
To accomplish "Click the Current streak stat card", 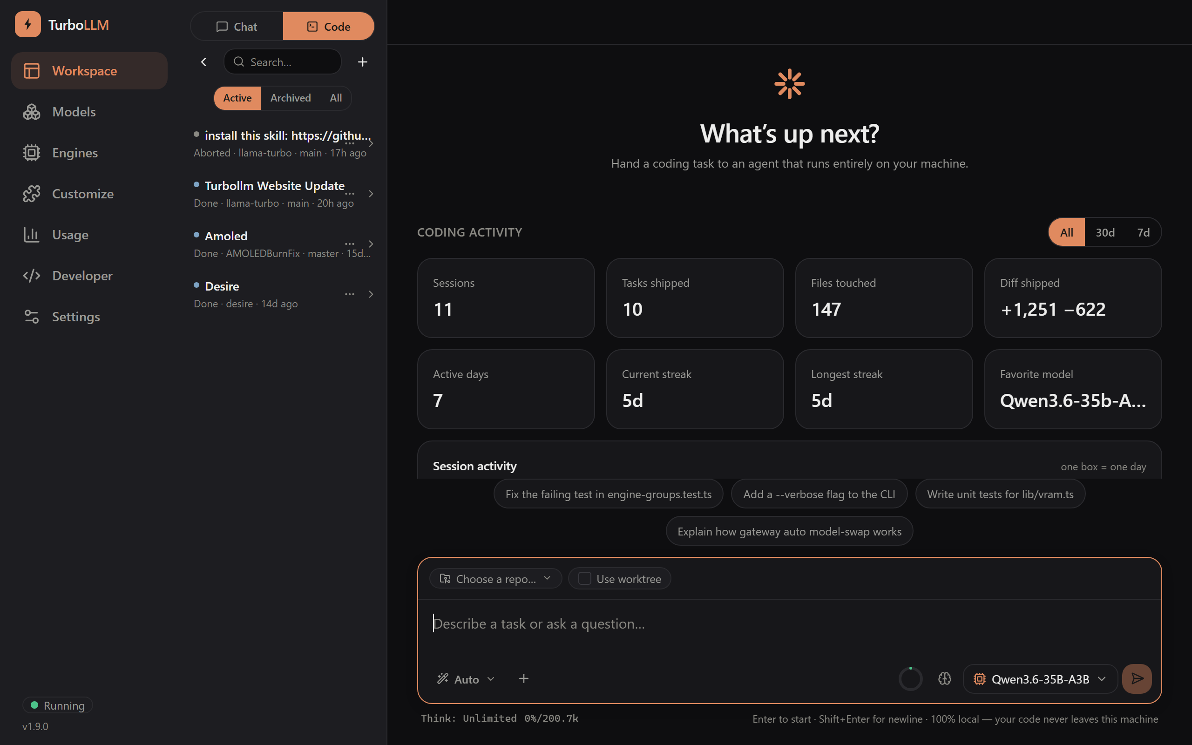I will point(695,389).
